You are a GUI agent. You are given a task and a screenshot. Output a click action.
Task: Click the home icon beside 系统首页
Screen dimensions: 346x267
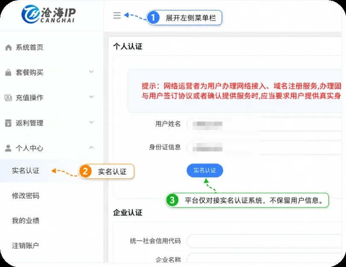[9, 47]
